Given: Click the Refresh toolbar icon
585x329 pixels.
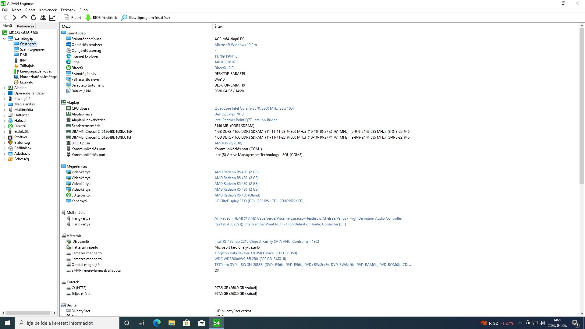Looking at the screenshot, I should click(x=34, y=18).
